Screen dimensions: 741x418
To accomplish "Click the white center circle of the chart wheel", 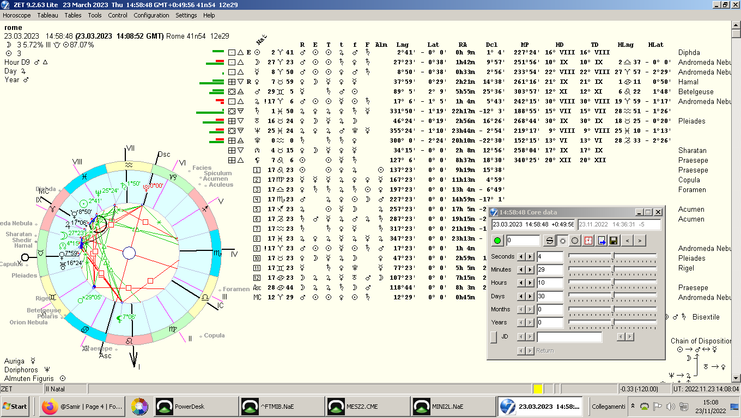I will pos(129,253).
